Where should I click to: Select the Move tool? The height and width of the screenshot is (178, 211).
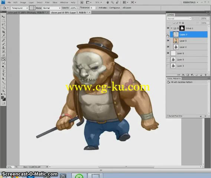[3, 17]
